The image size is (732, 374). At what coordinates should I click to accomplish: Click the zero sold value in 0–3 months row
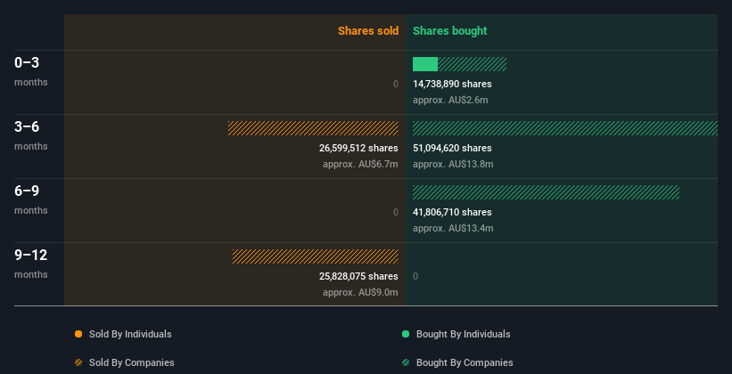click(x=396, y=84)
